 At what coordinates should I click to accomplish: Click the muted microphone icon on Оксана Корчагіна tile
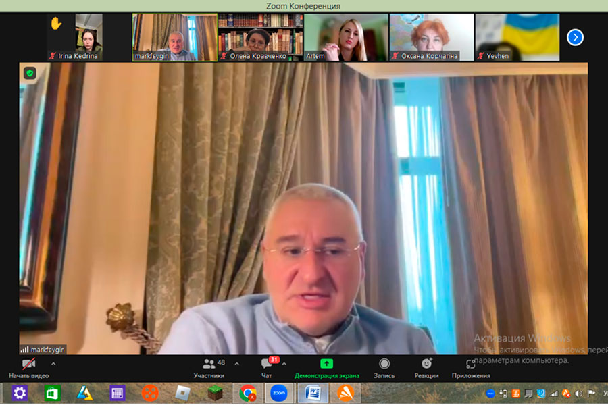[395, 56]
